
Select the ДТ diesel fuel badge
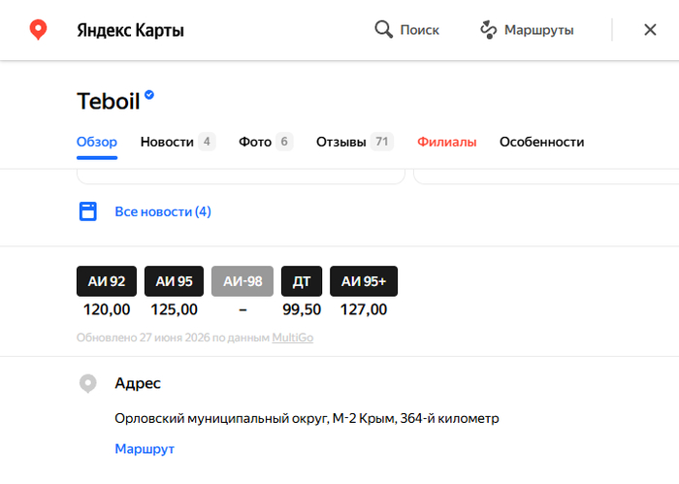(302, 281)
